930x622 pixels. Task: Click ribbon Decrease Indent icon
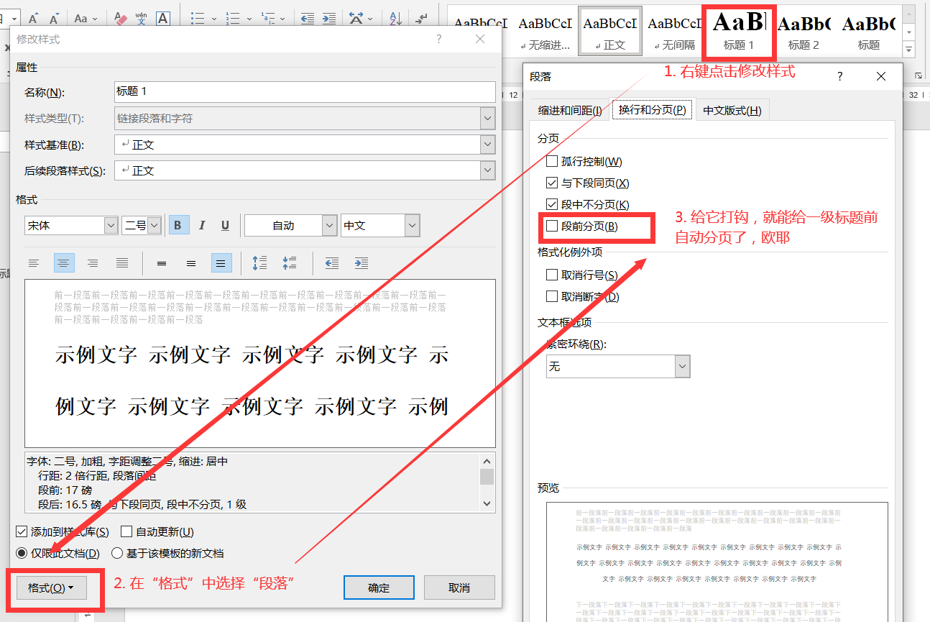(x=307, y=17)
